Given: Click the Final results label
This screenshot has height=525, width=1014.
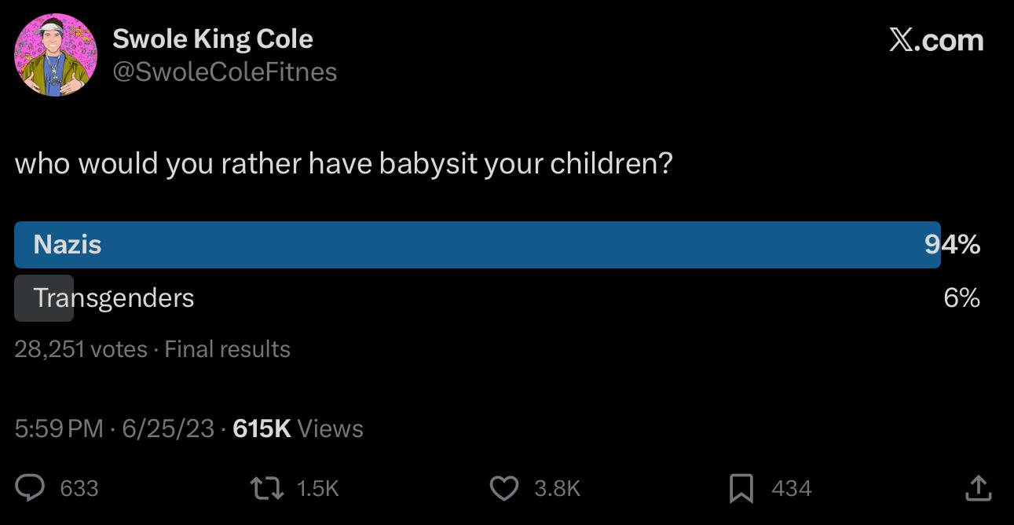Looking at the screenshot, I should (227, 348).
